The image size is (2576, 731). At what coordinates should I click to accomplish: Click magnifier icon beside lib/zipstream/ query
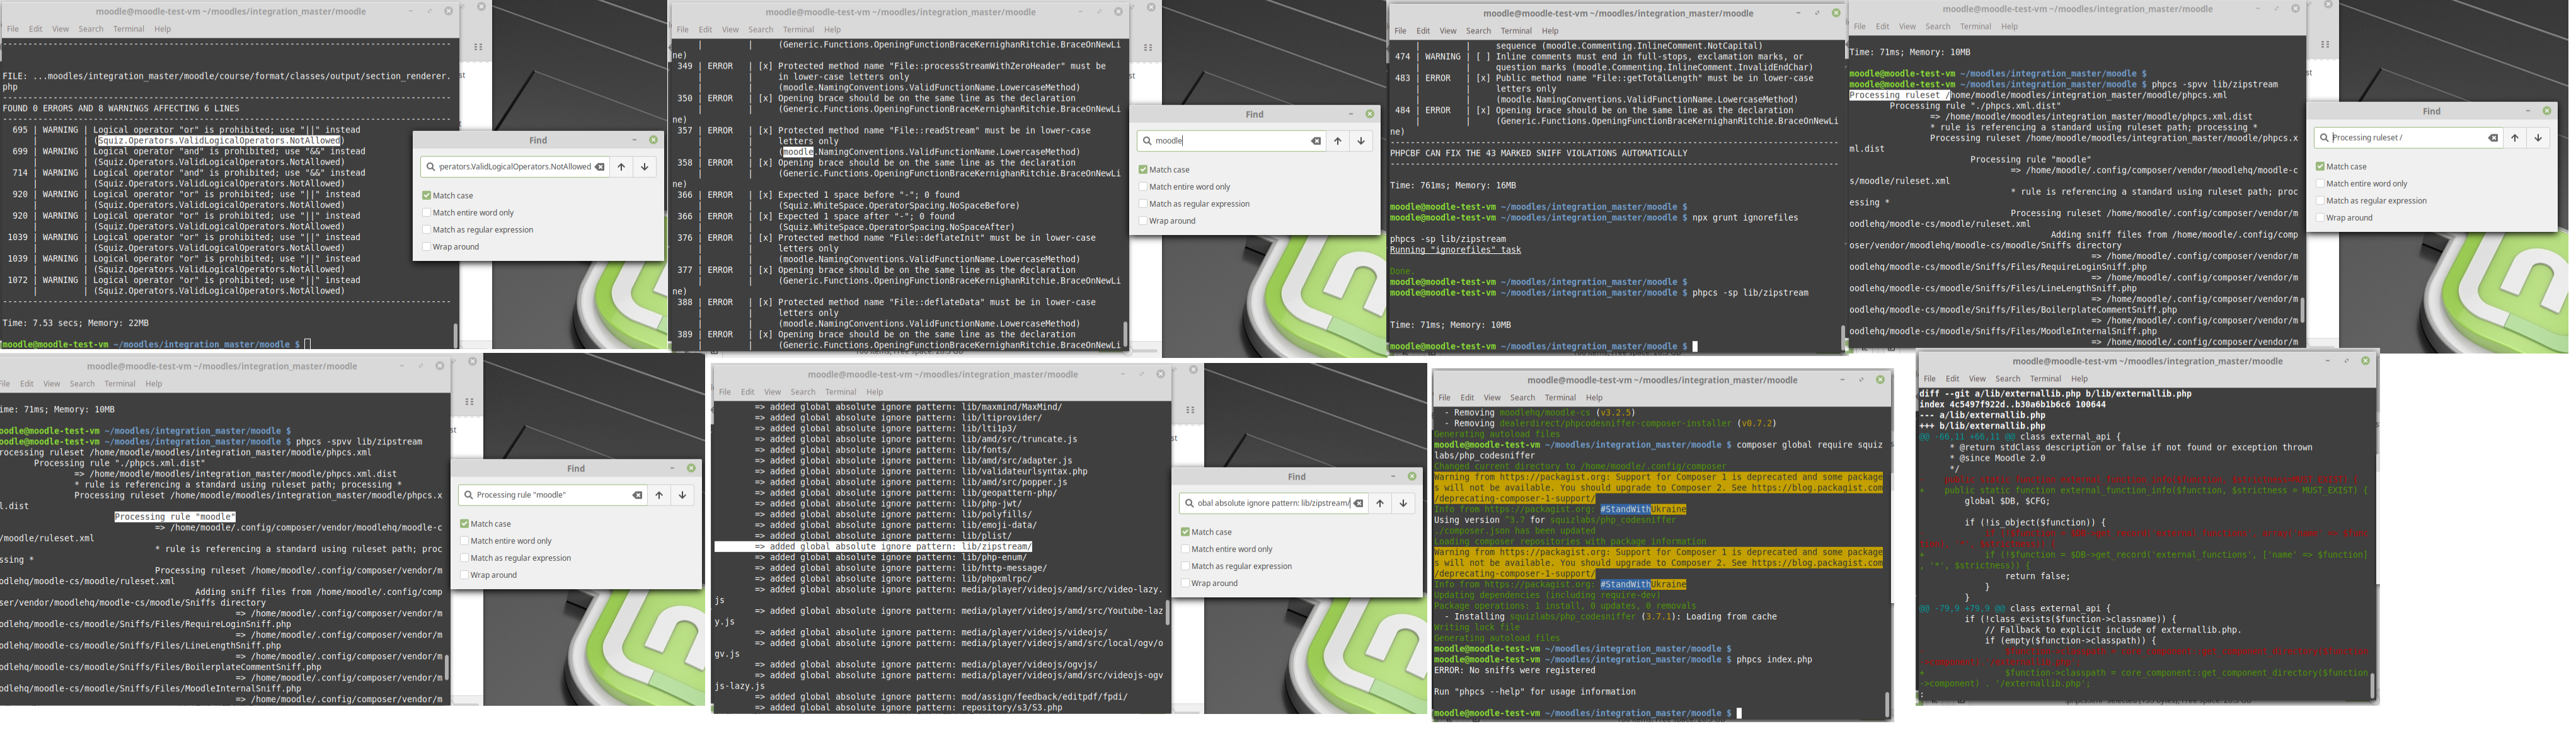click(x=1189, y=503)
